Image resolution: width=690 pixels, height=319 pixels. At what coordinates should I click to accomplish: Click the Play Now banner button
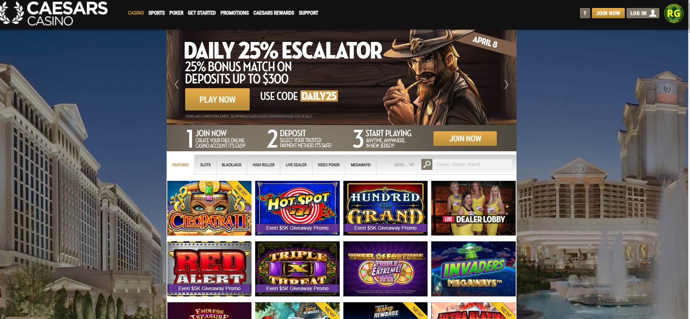click(x=217, y=99)
